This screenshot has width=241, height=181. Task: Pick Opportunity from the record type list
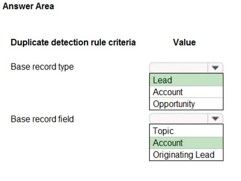pos(186,104)
